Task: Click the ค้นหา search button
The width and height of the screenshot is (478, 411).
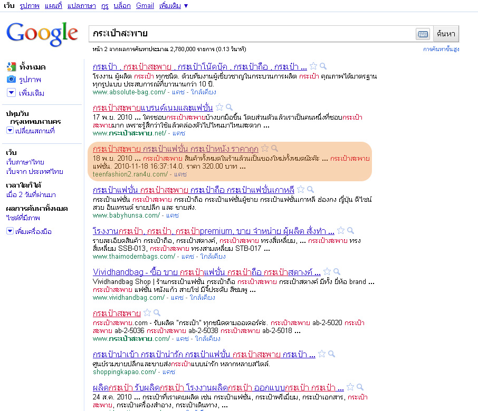Action: point(446,34)
